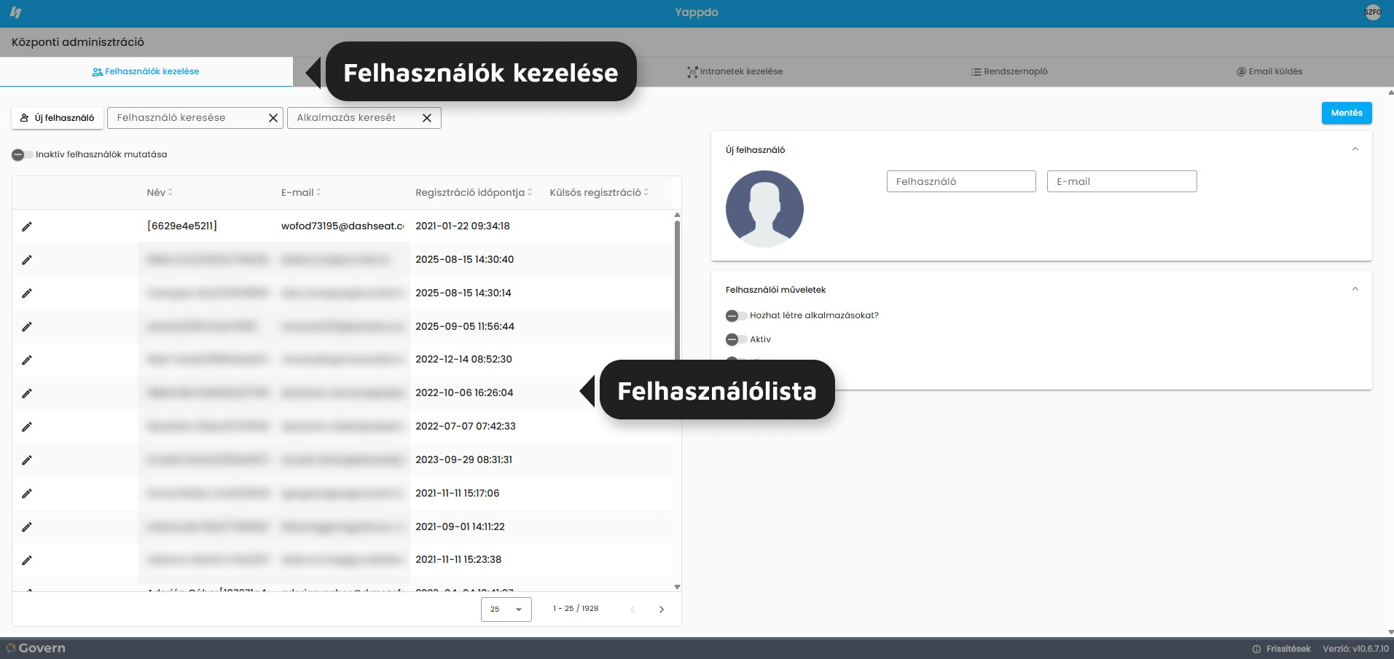The image size is (1394, 659).
Task: Click the Új felhasználó button
Action: pos(58,118)
